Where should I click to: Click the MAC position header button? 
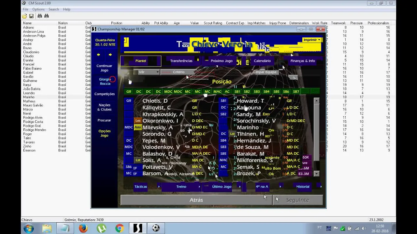pyautogui.click(x=217, y=92)
